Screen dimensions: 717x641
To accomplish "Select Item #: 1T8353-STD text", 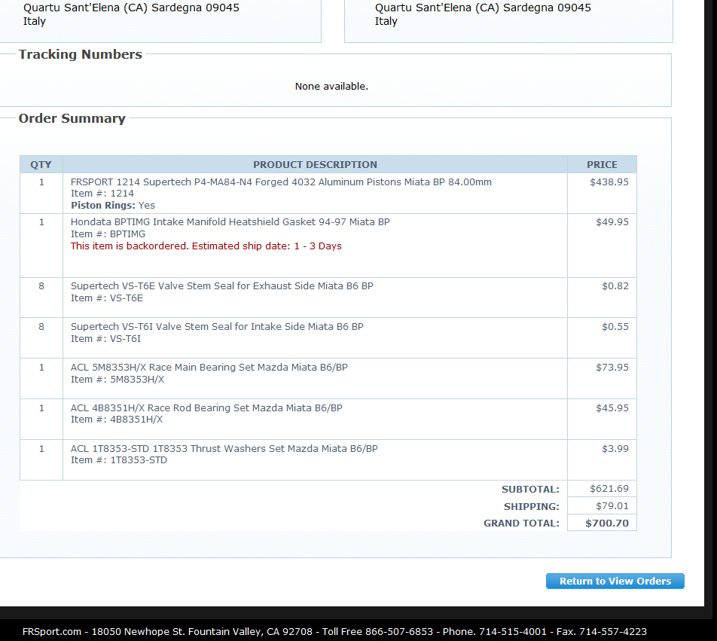I will 119,460.
